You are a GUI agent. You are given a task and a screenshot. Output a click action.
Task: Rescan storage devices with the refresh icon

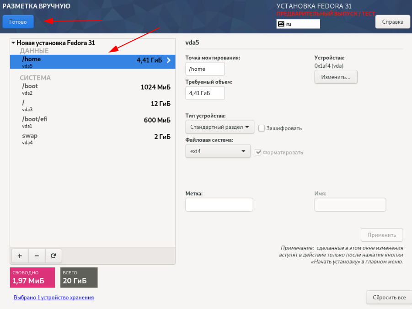point(53,256)
